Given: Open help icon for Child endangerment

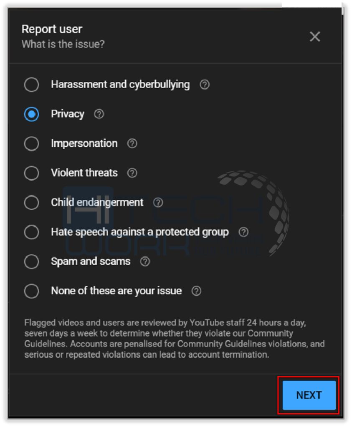Looking at the screenshot, I should [x=158, y=202].
